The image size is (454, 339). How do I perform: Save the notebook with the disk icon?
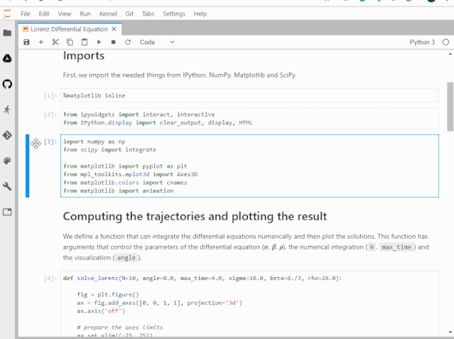click(26, 43)
